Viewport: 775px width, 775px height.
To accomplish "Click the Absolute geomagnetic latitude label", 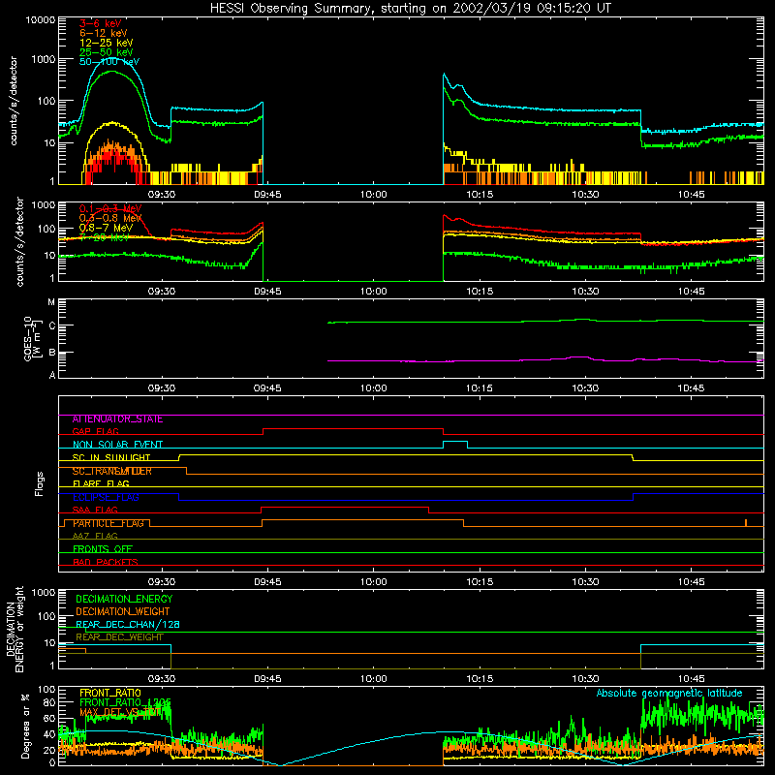I will coord(669,694).
